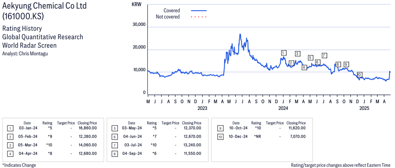395x168 pixels.
Task: Click the 2025 year label on x-axis
Action: point(364,109)
